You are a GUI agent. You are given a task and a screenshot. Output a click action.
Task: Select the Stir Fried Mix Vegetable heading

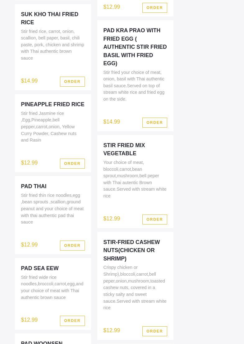(124, 149)
